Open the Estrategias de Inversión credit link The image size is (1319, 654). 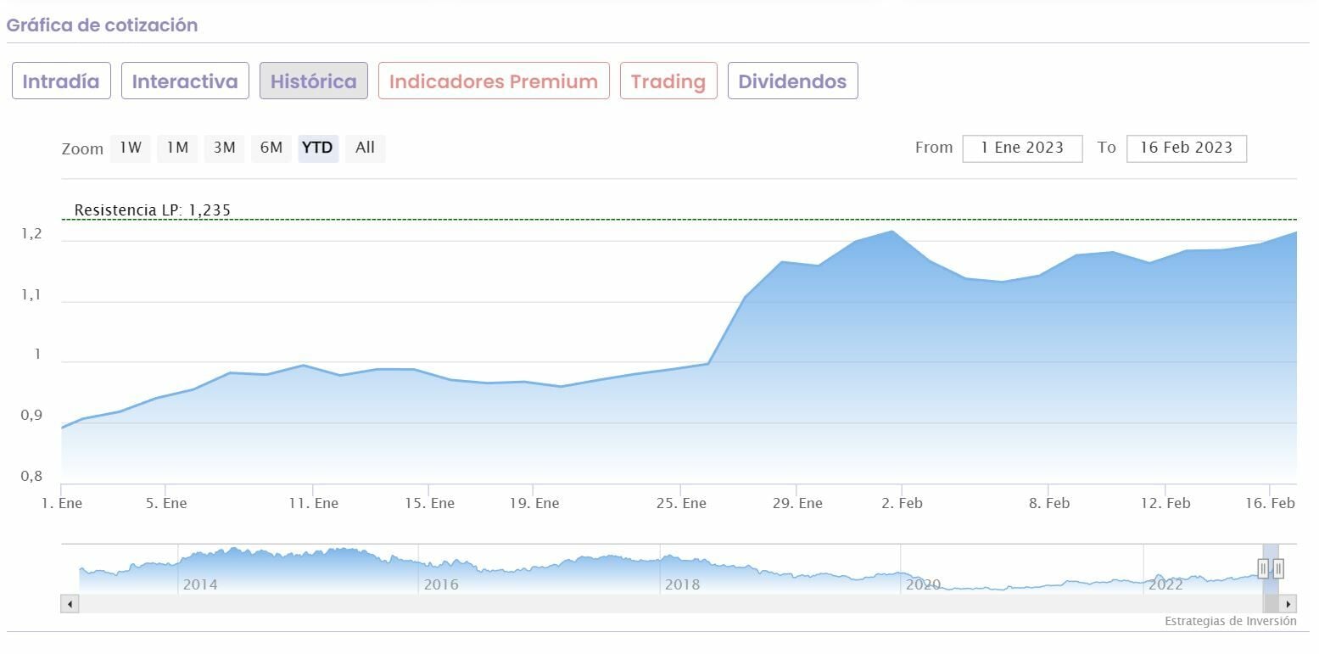point(1230,622)
